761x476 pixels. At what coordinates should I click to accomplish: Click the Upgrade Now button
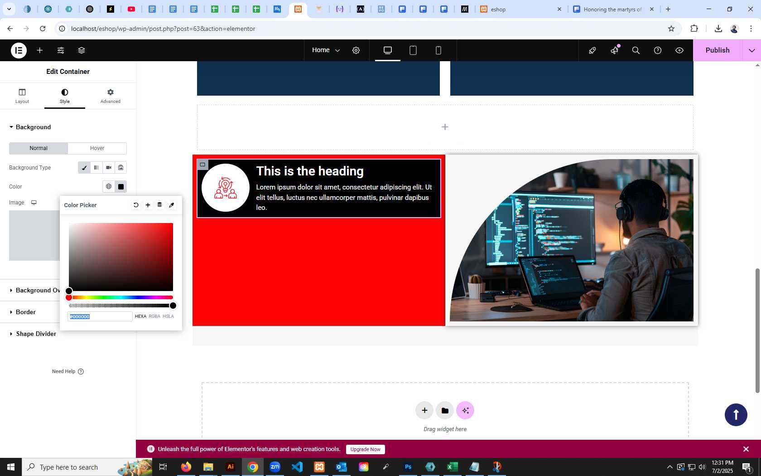pos(366,449)
